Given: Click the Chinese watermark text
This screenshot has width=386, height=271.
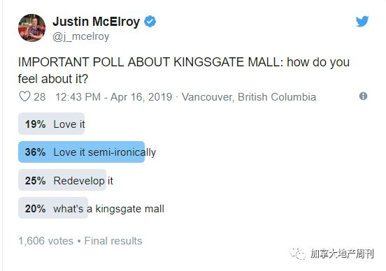Looking at the screenshot, I should [x=342, y=254].
